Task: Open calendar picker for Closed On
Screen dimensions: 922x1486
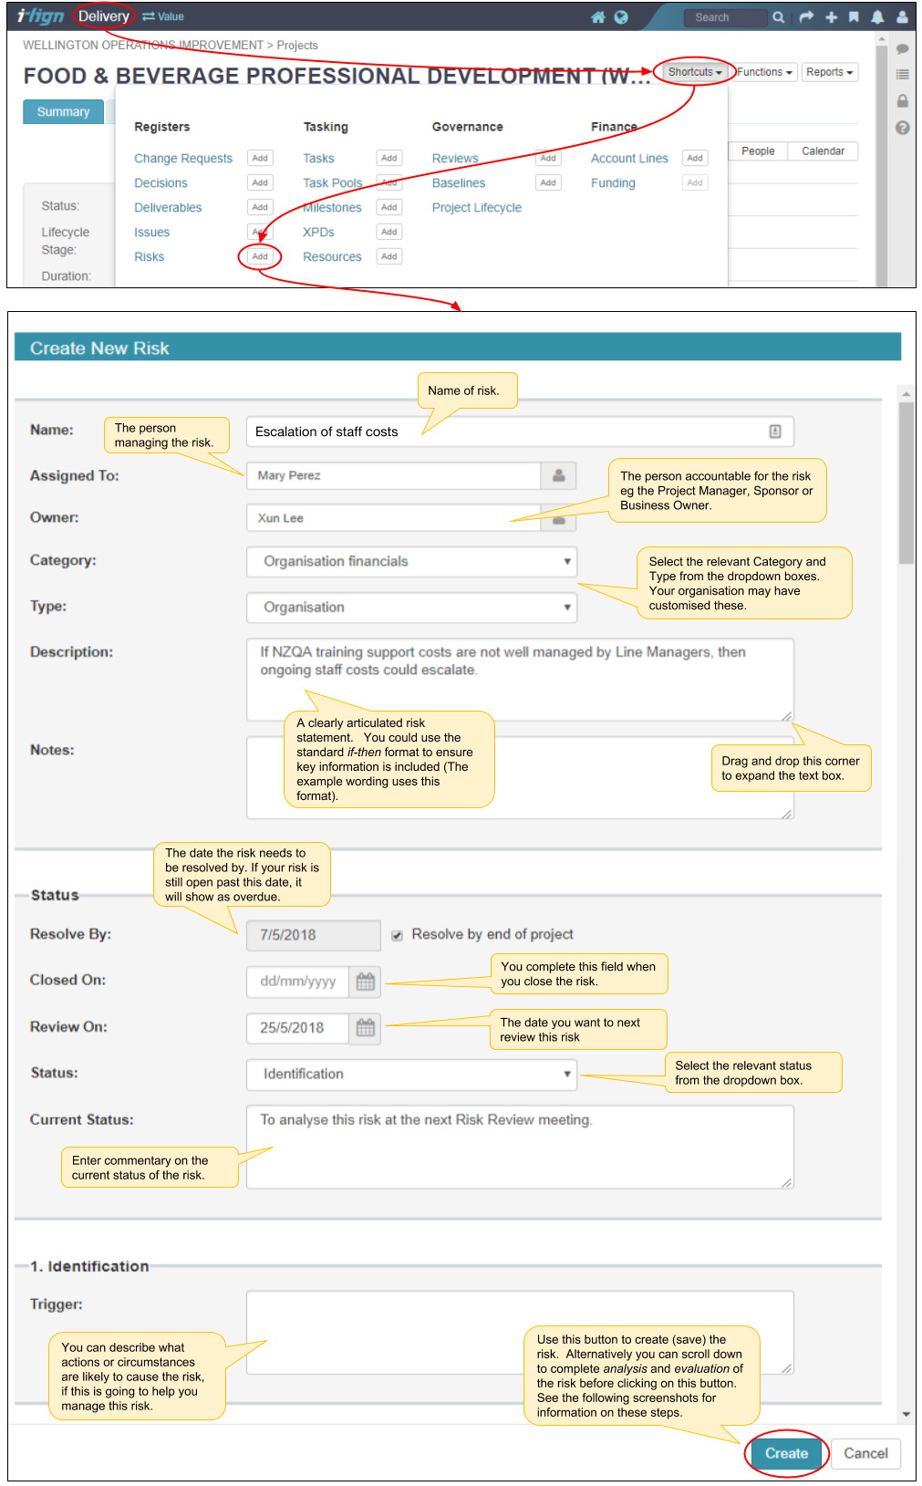Action: click(365, 982)
